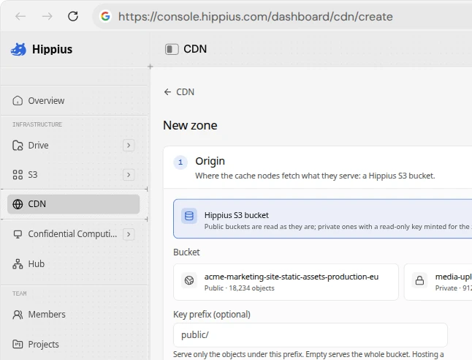
Task: Click the Hub network icon
Action: coord(18,264)
